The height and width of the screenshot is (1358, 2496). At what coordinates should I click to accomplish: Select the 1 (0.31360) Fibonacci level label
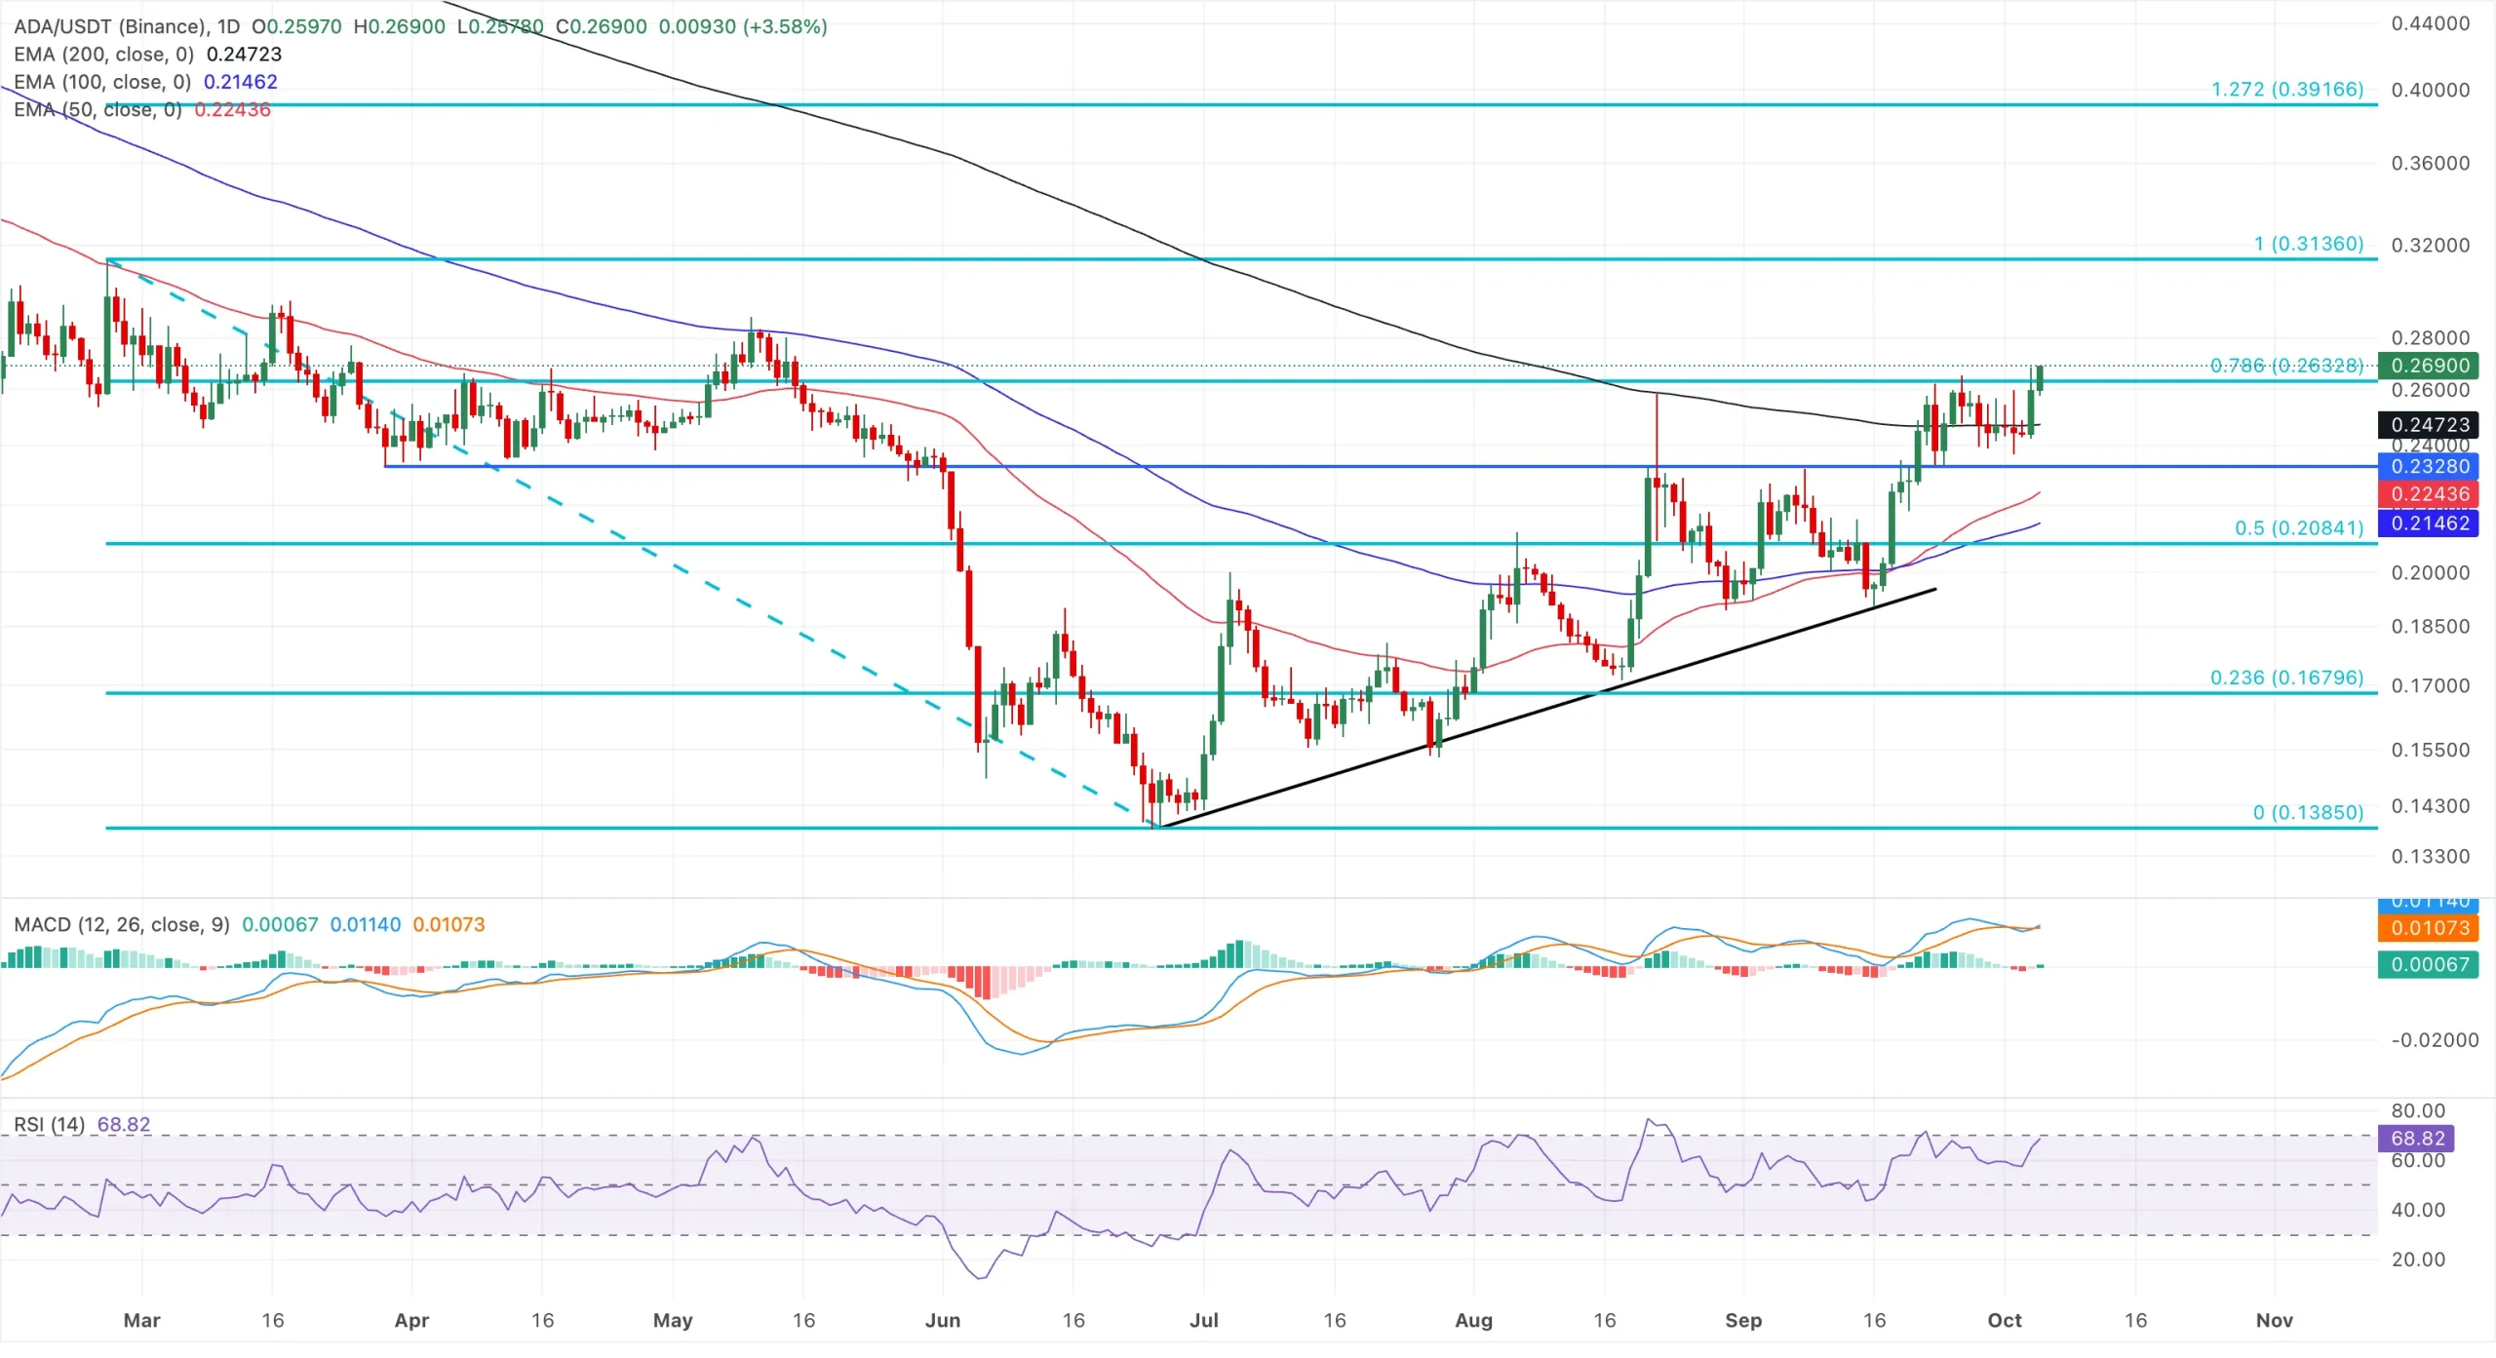pyautogui.click(x=2309, y=244)
